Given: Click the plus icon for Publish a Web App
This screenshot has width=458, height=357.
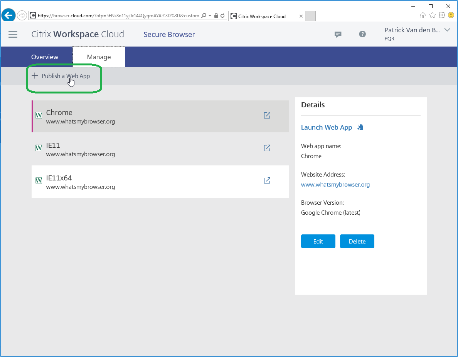Looking at the screenshot, I should [x=35, y=76].
